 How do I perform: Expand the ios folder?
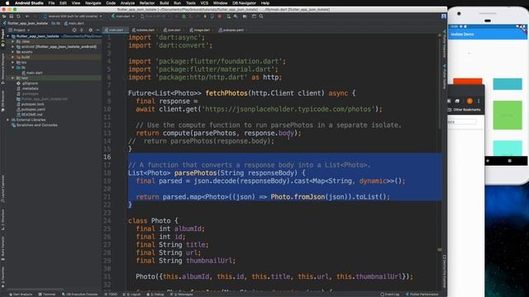coord(13,63)
